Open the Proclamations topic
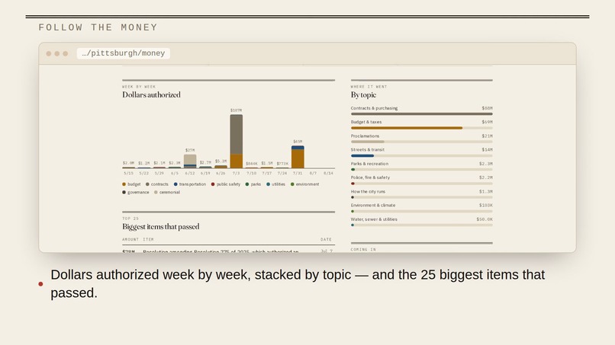Viewport: 615px width, 345px height. [365, 136]
